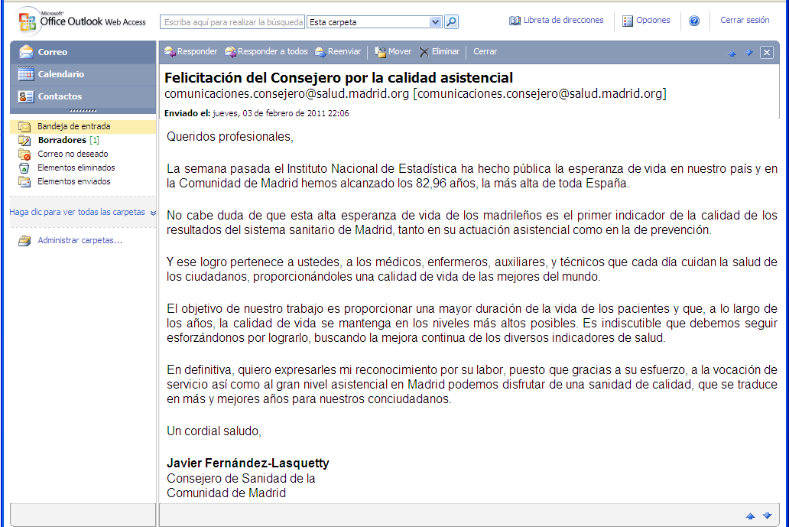This screenshot has height=527, width=789.
Task: Click Administrar carpetas... link
Action: (80, 241)
